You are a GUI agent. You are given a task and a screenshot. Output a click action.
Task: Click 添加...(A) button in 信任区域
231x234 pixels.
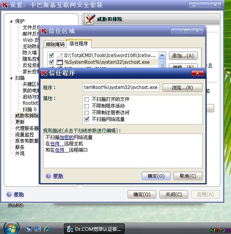[183, 56]
